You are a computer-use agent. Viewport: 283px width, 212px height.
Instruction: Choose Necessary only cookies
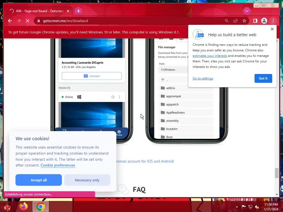click(x=87, y=180)
